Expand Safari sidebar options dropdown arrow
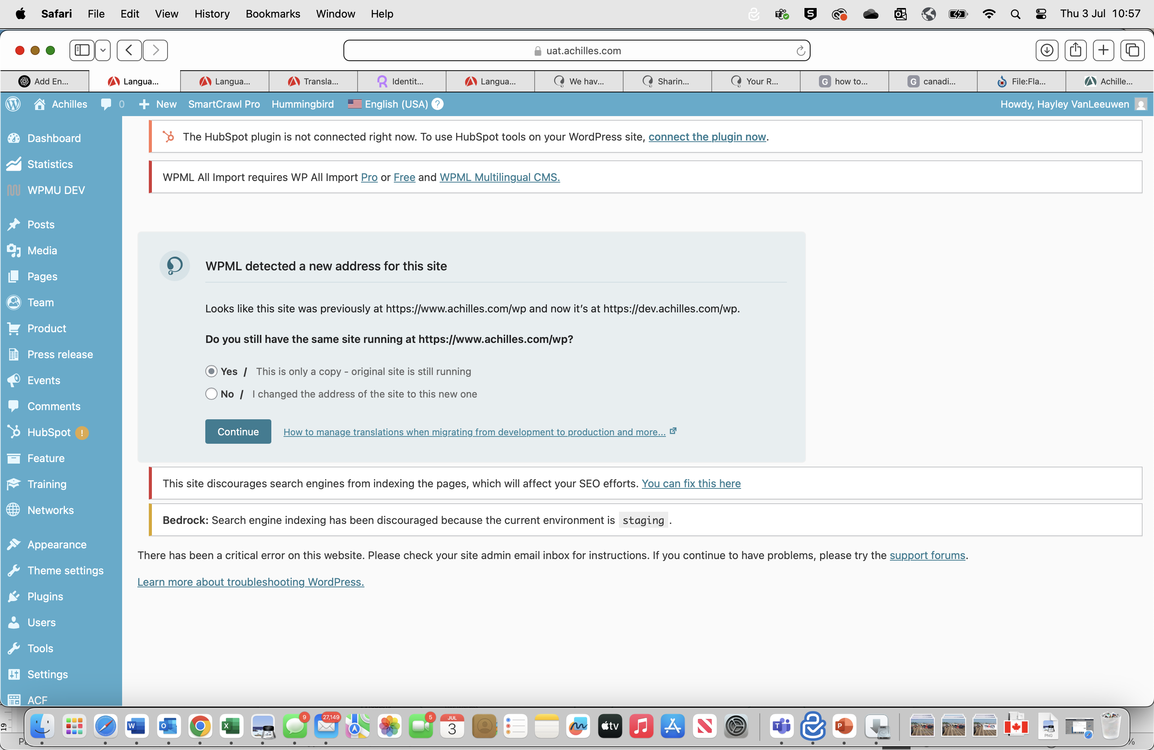The image size is (1154, 750). (x=103, y=50)
